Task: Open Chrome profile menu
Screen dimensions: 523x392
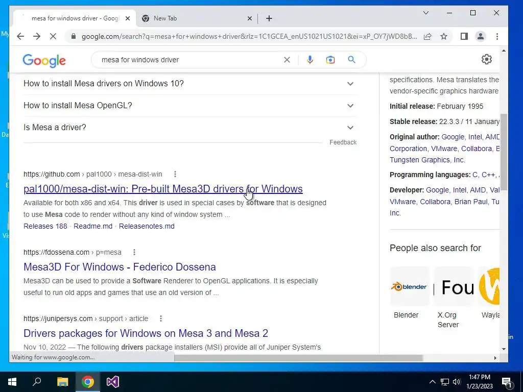Action: pyautogui.click(x=480, y=36)
